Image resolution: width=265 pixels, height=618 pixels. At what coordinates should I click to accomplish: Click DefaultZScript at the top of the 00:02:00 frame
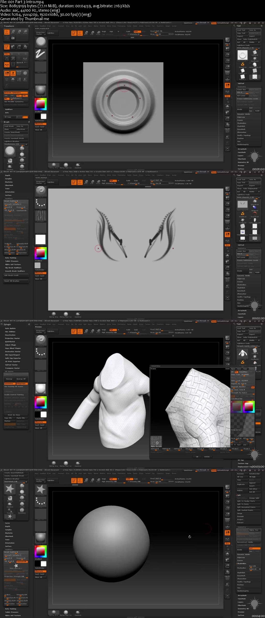(223, 172)
